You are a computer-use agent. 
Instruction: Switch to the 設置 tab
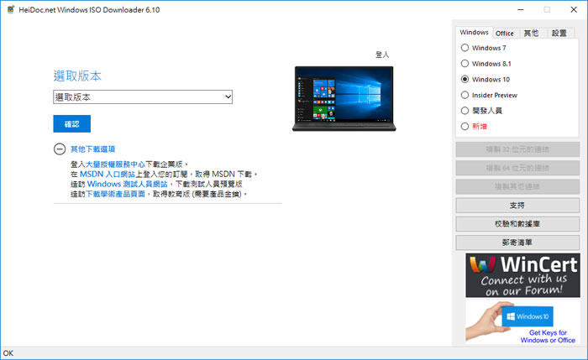tap(559, 34)
